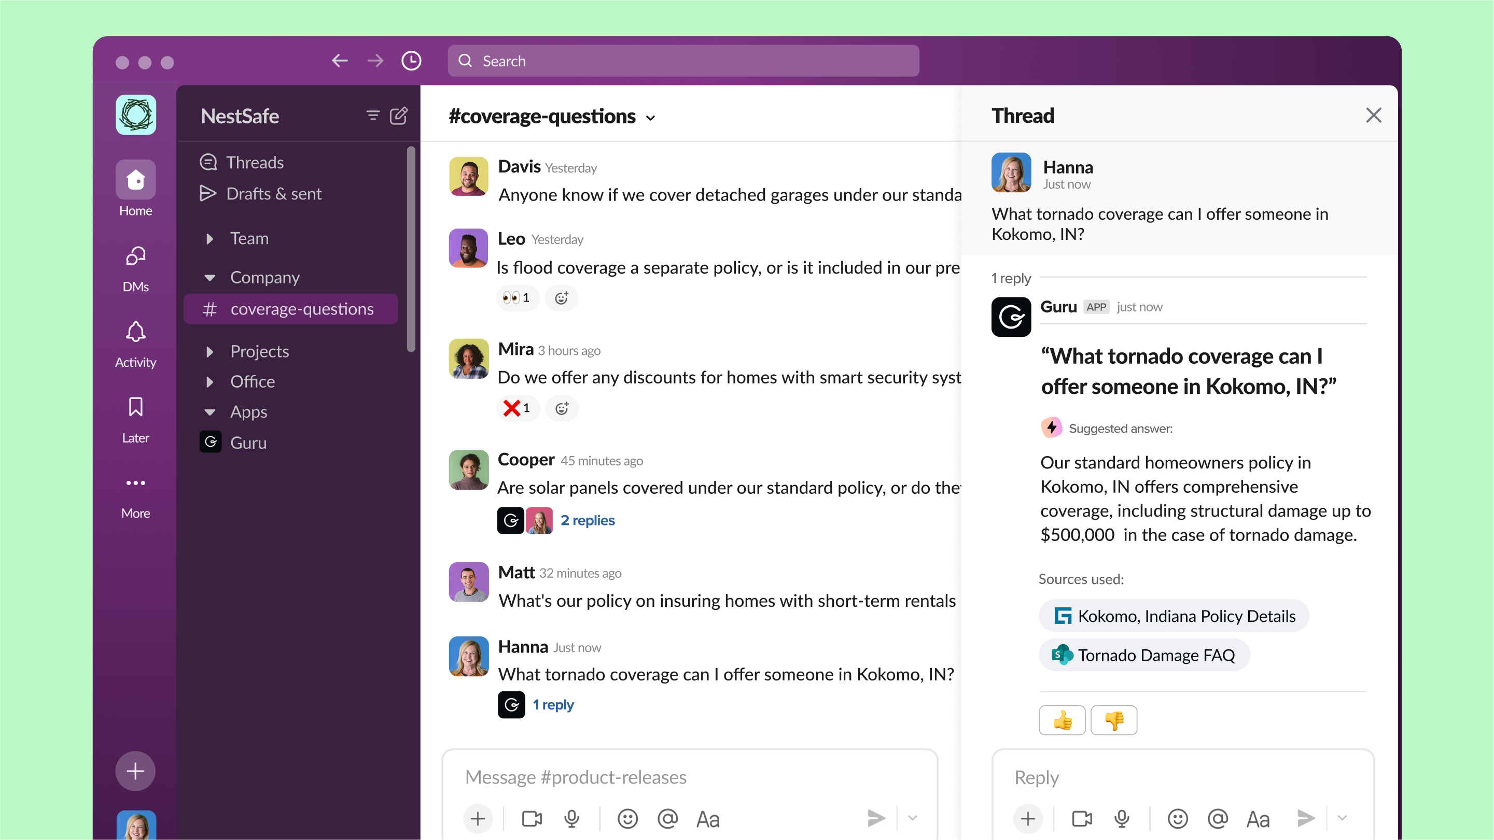Image resolution: width=1494 pixels, height=840 pixels.
Task: Mention someone in channel message box
Action: [x=667, y=819]
